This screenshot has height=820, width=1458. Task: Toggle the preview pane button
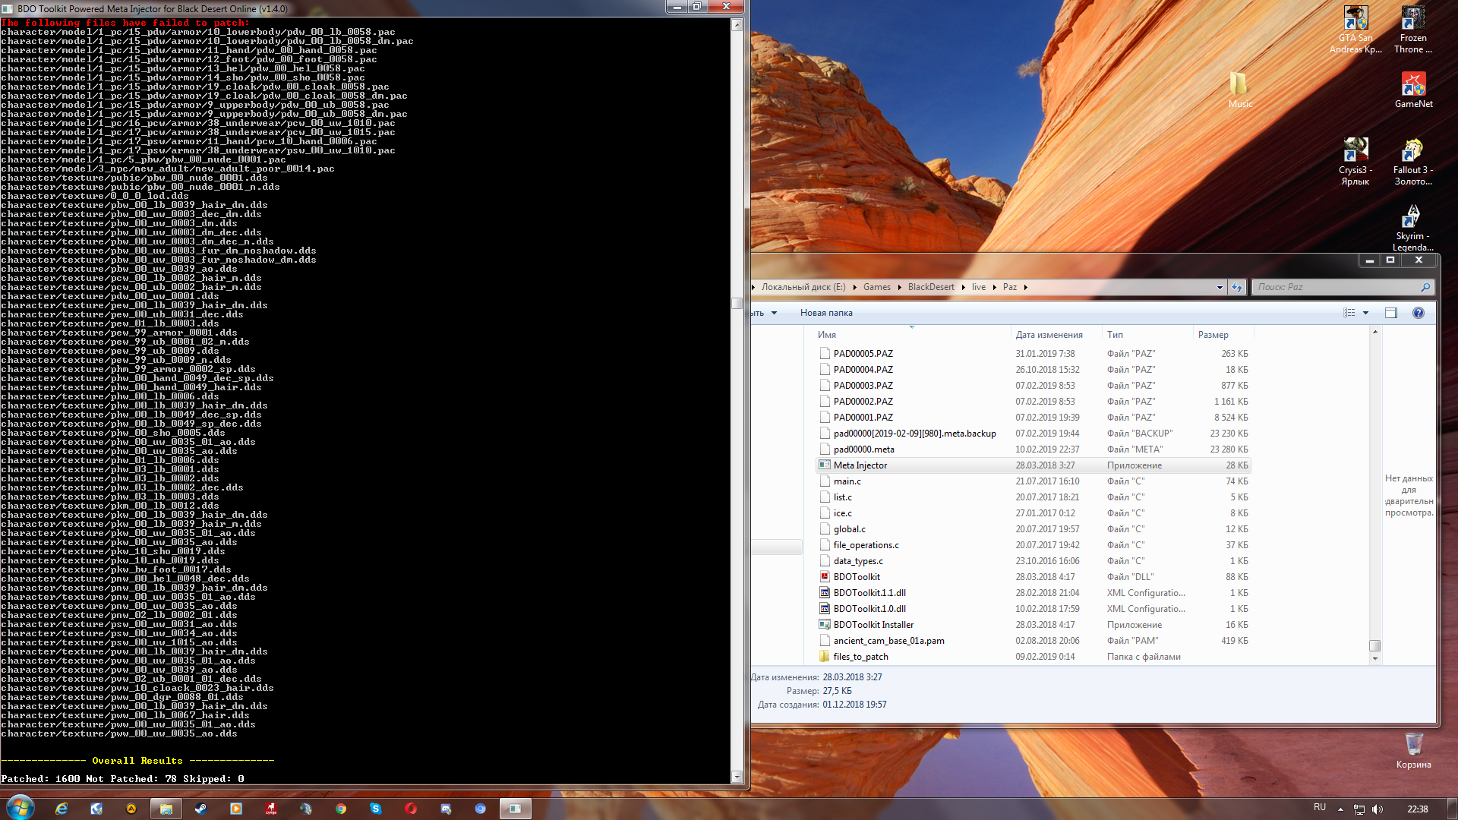point(1391,313)
